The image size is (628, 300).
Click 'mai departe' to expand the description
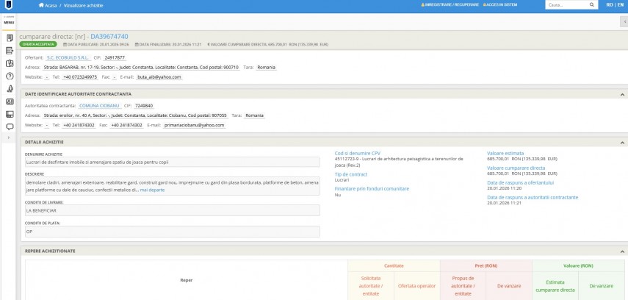(152, 189)
